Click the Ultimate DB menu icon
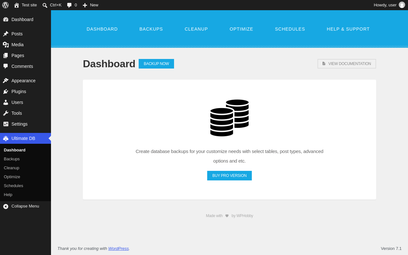This screenshot has width=408, height=255. 6,138
